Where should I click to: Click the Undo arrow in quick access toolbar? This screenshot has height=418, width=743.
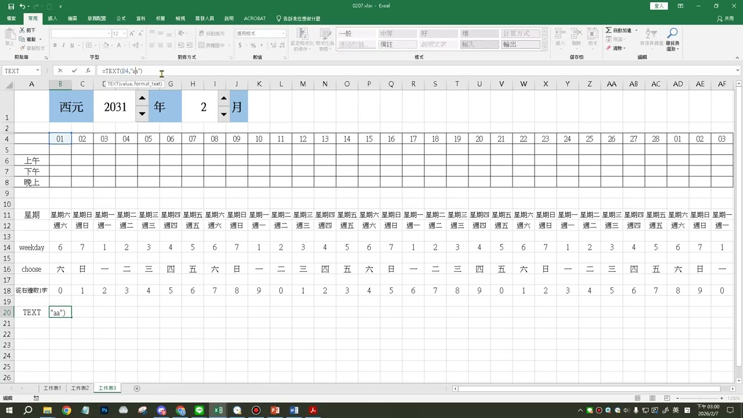22,6
